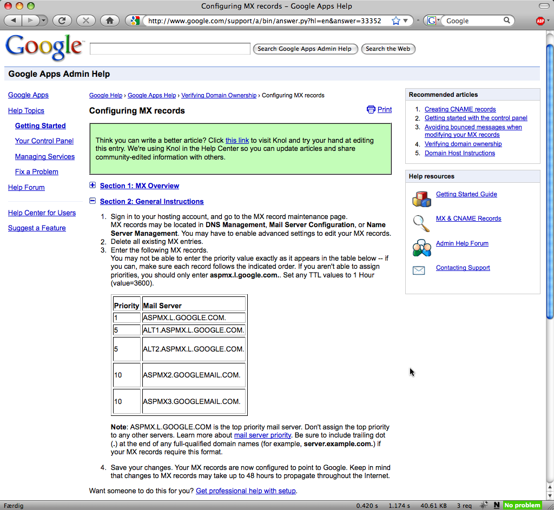The width and height of the screenshot is (554, 510).
Task: Open Your Control Panel link
Action: tap(44, 141)
